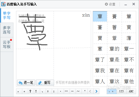Choose candidate phrase 蕈了
139x97 pixels.
100,60
